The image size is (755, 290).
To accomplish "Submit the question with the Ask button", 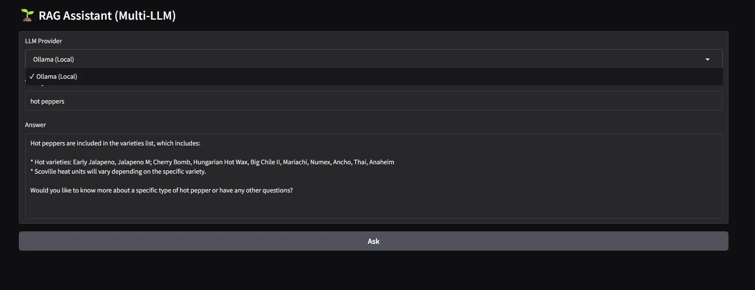I will (374, 241).
